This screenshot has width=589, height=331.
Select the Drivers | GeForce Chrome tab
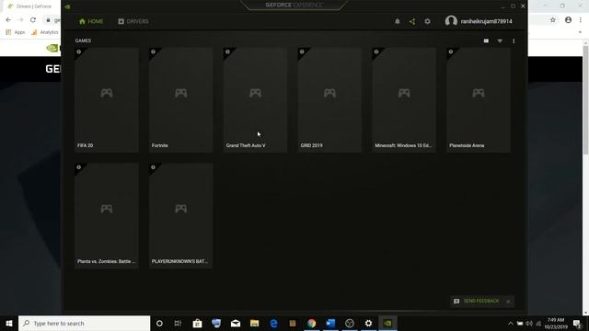click(x=30, y=6)
